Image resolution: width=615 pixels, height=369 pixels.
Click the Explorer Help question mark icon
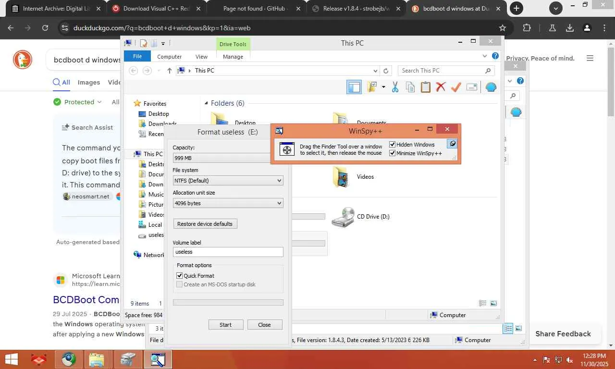[x=495, y=56]
